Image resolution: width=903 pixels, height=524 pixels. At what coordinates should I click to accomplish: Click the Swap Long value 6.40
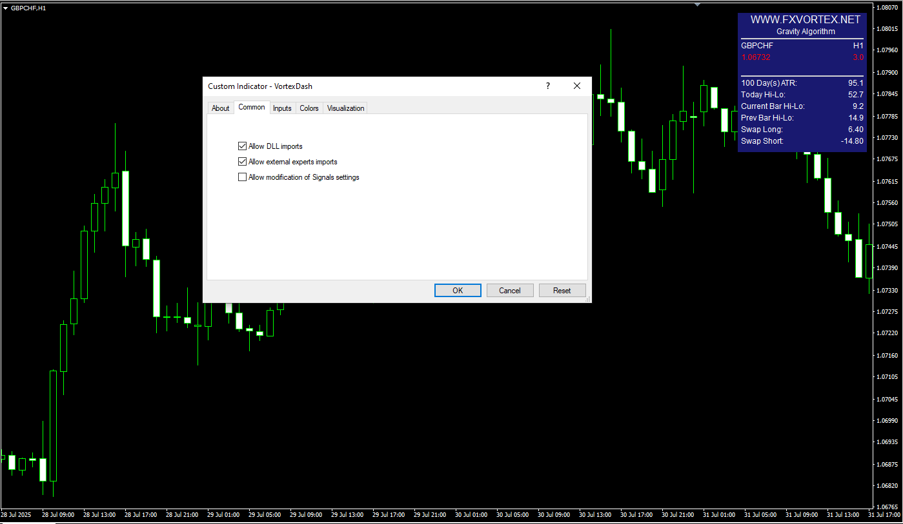pos(856,130)
